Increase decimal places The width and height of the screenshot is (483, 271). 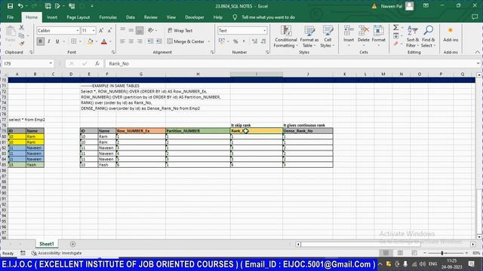(x=254, y=41)
